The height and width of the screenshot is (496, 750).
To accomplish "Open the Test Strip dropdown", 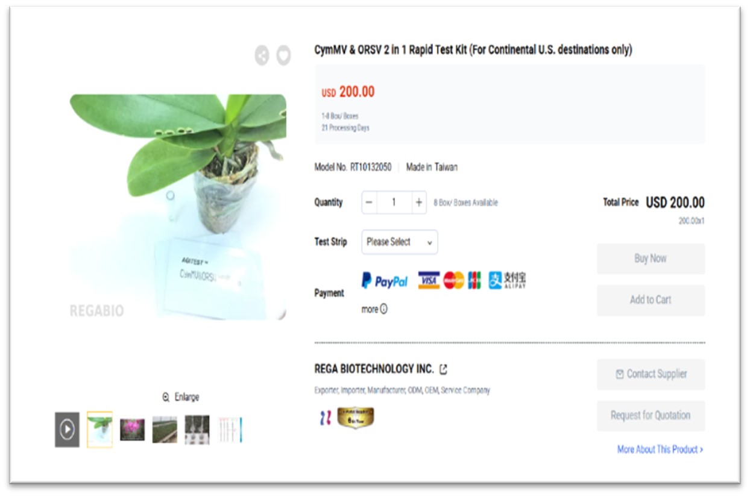I will [400, 242].
